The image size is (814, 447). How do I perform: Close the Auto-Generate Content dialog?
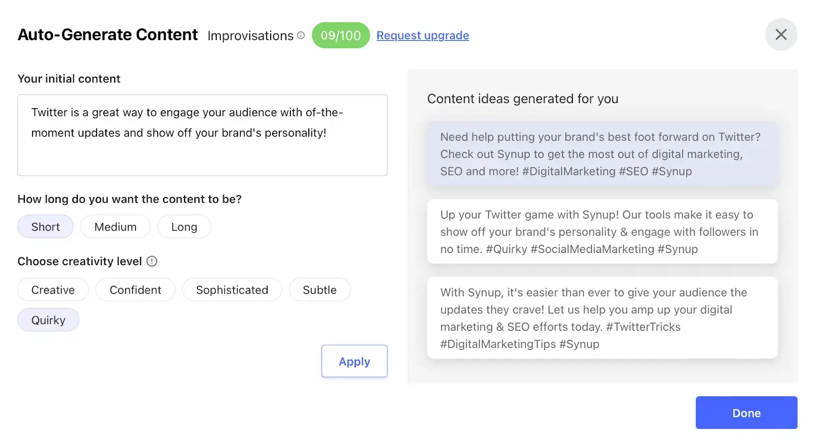point(781,35)
